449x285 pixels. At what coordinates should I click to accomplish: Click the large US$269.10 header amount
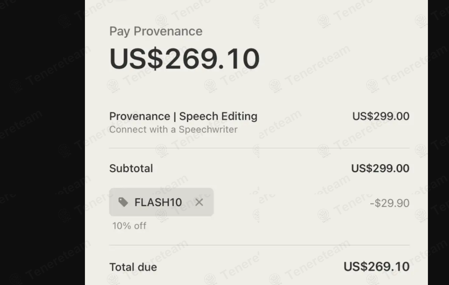(x=184, y=59)
